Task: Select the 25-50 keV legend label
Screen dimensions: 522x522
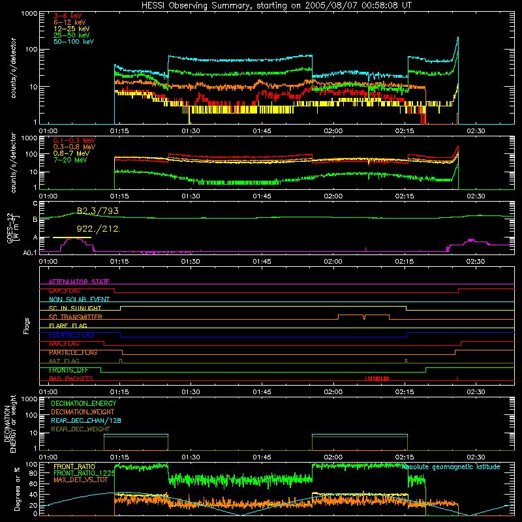Action: pos(72,35)
